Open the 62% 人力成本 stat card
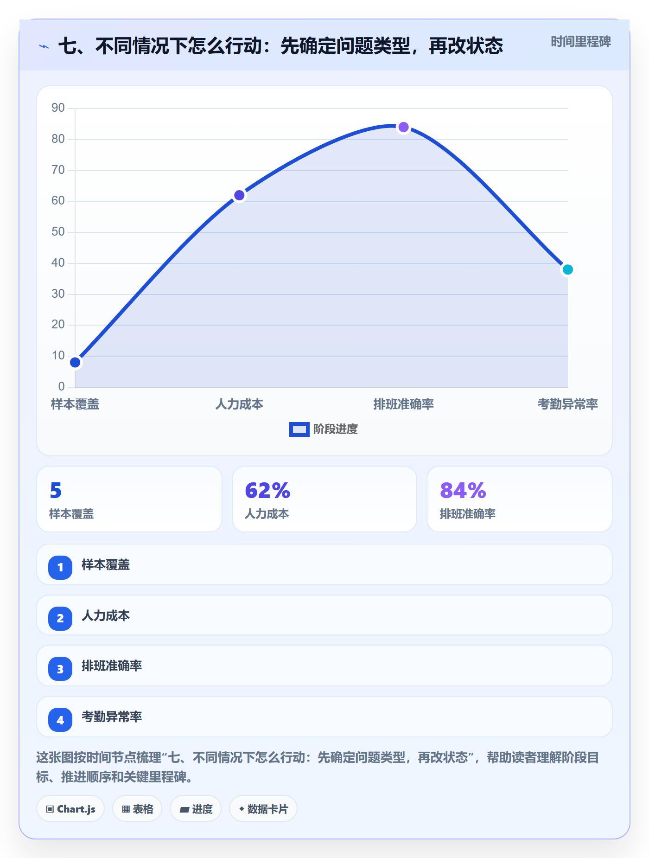Screen dimensions: 649x858 coord(324,499)
